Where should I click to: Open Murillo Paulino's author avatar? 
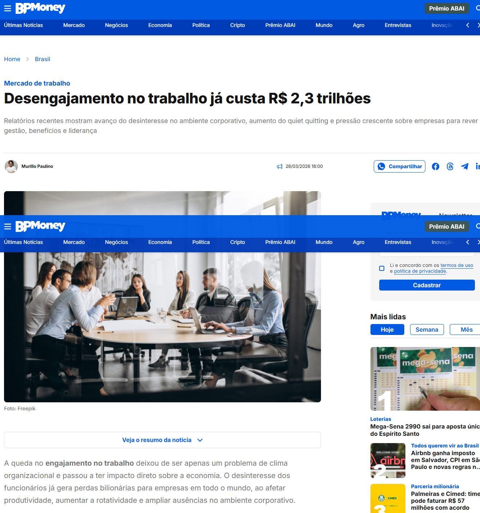point(11,166)
